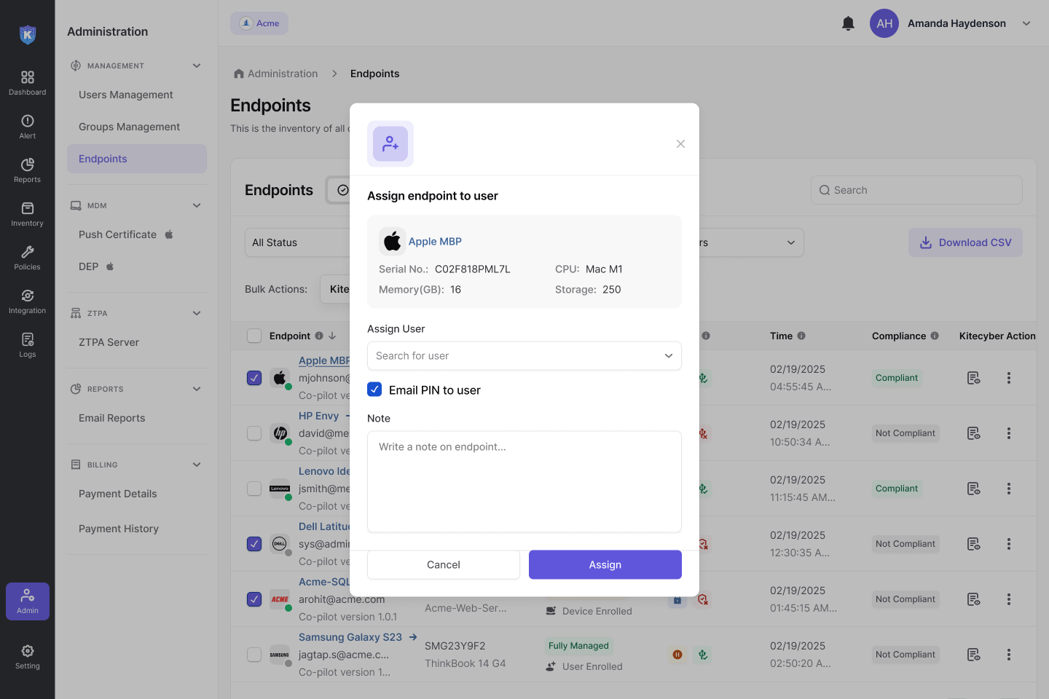Open Integration icon in sidebar
1049x699 pixels.
pos(28,301)
